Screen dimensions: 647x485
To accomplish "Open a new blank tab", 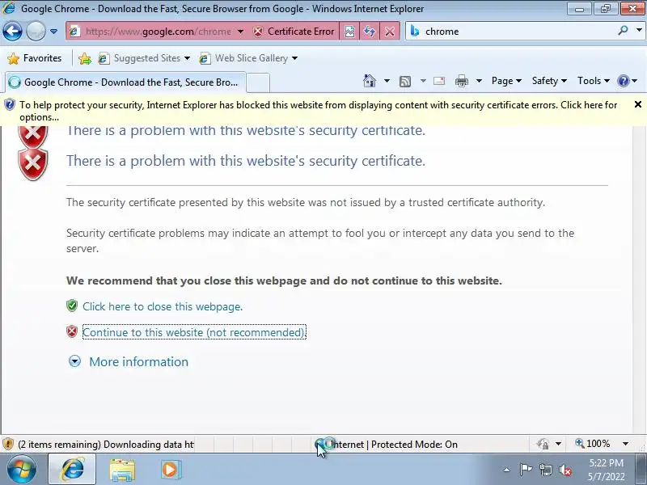I will point(258,82).
